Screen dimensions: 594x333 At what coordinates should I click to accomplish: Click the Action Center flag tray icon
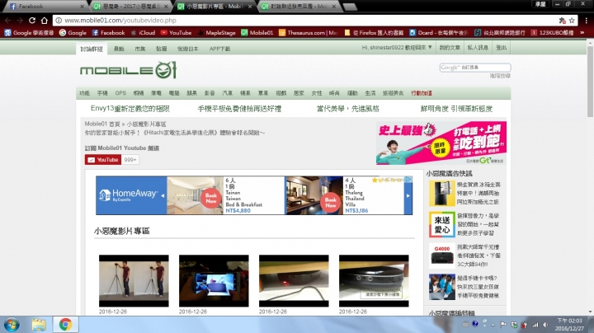pyautogui.click(x=503, y=325)
